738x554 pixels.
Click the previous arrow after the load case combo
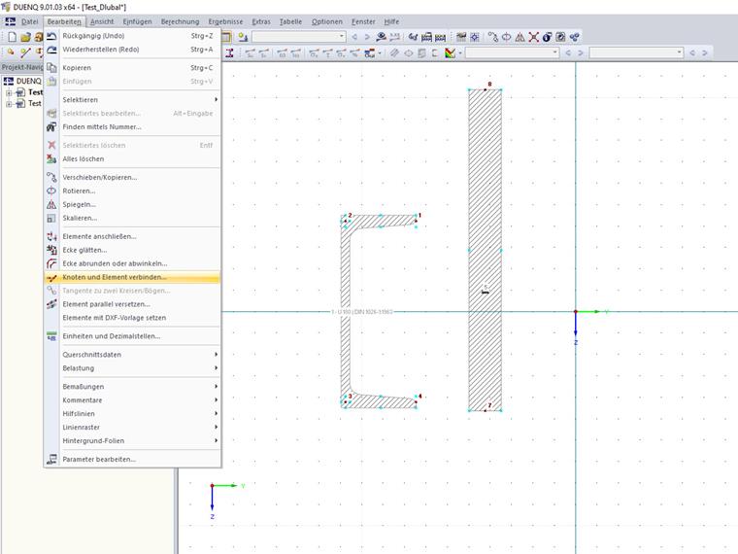click(x=354, y=37)
